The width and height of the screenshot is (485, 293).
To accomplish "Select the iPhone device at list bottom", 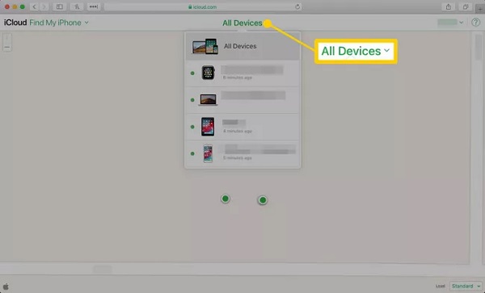I will pyautogui.click(x=242, y=153).
